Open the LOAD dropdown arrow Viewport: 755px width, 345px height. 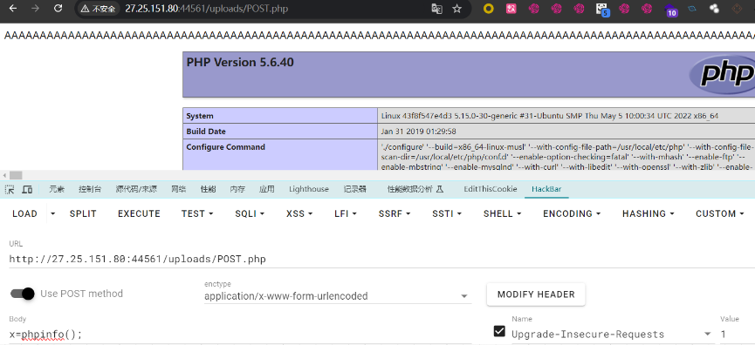[53, 213]
